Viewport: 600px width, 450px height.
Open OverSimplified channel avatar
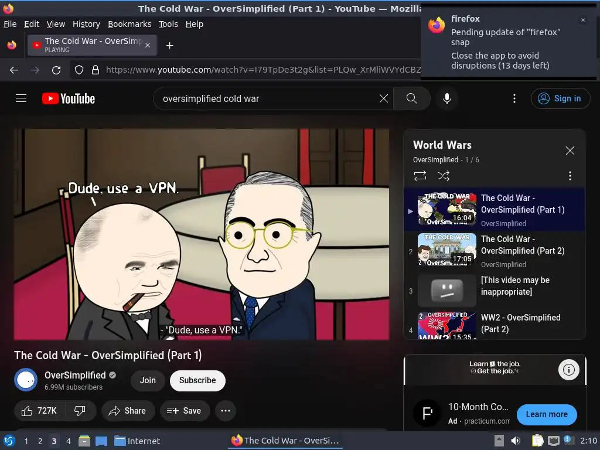pyautogui.click(x=26, y=380)
